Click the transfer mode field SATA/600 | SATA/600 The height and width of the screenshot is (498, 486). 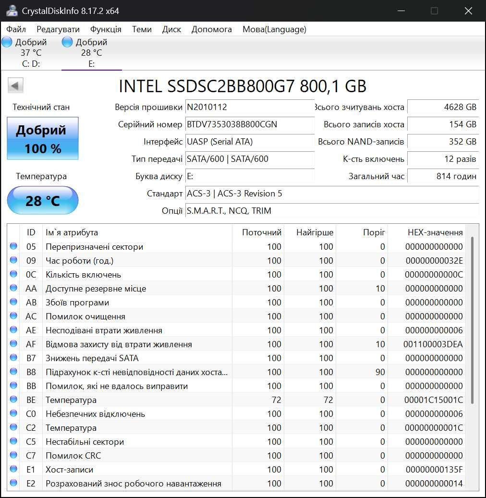click(250, 159)
